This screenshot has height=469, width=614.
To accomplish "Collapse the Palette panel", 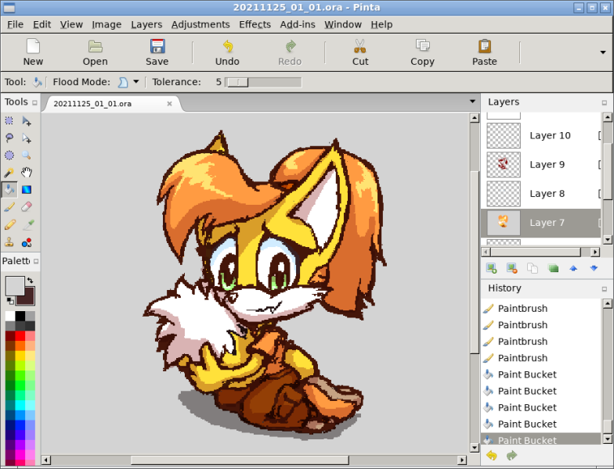I will [x=36, y=261].
